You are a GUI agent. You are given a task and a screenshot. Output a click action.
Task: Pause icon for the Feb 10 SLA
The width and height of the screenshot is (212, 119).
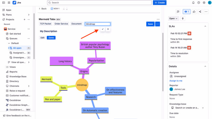point(189,34)
